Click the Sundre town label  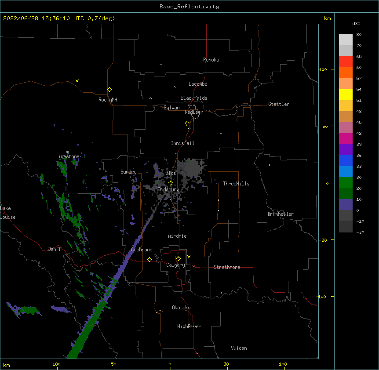tap(128, 172)
